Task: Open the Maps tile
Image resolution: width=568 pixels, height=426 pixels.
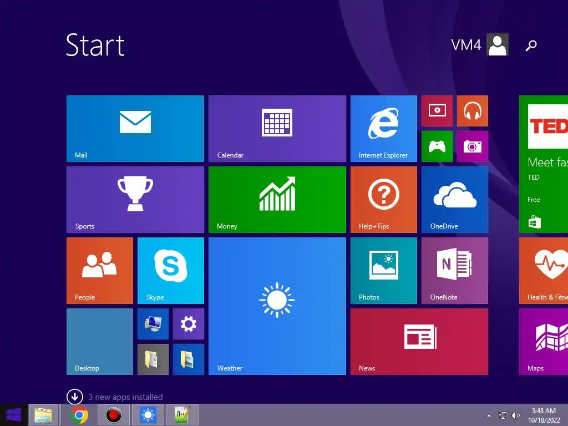Action: [544, 342]
